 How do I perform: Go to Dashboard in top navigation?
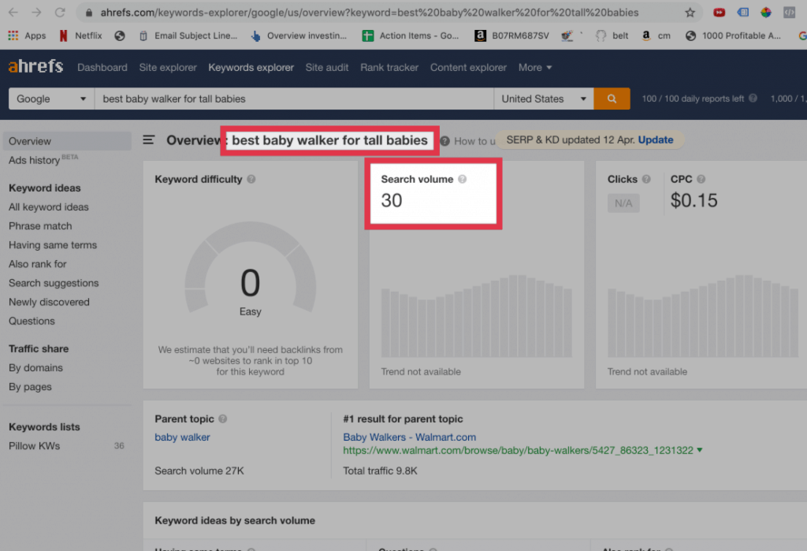pyautogui.click(x=102, y=68)
